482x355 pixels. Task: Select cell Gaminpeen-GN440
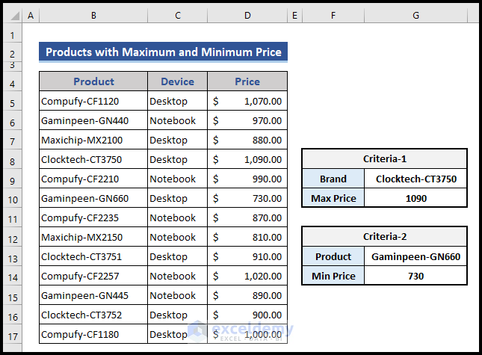pyautogui.click(x=93, y=120)
